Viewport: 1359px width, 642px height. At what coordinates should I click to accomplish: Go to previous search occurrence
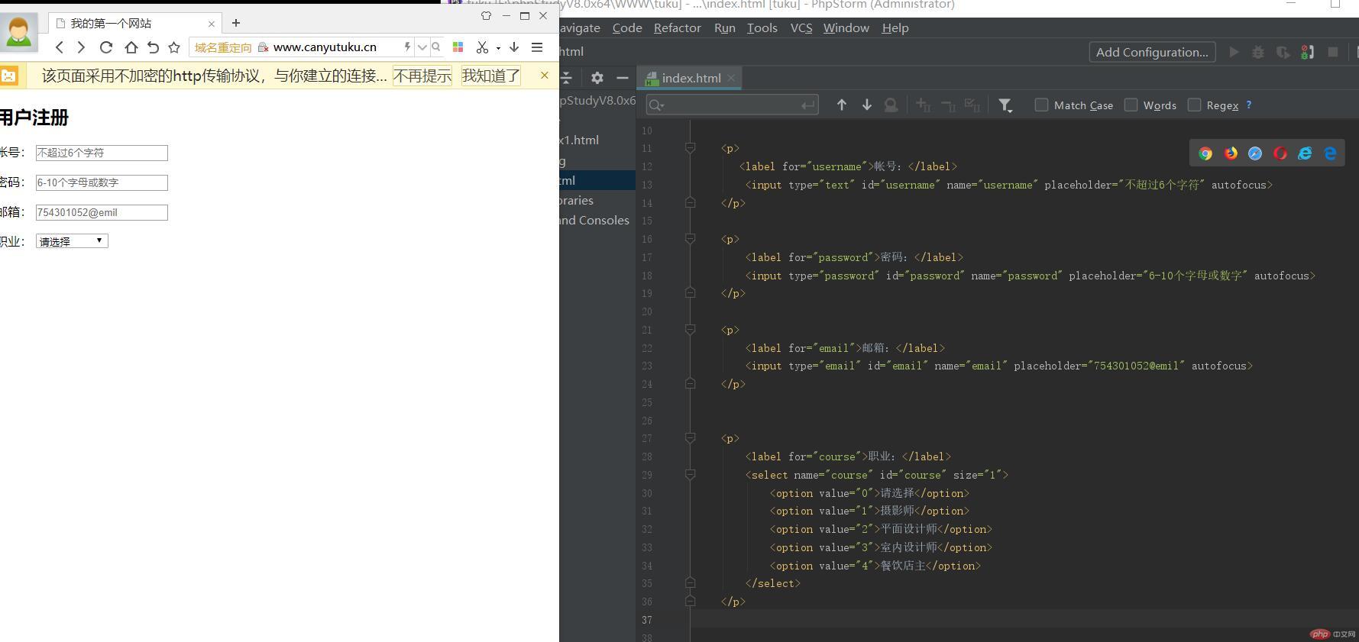[x=841, y=105]
